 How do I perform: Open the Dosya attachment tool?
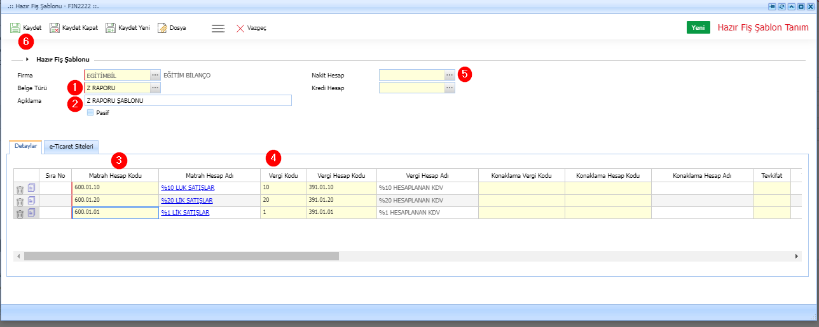click(x=172, y=29)
